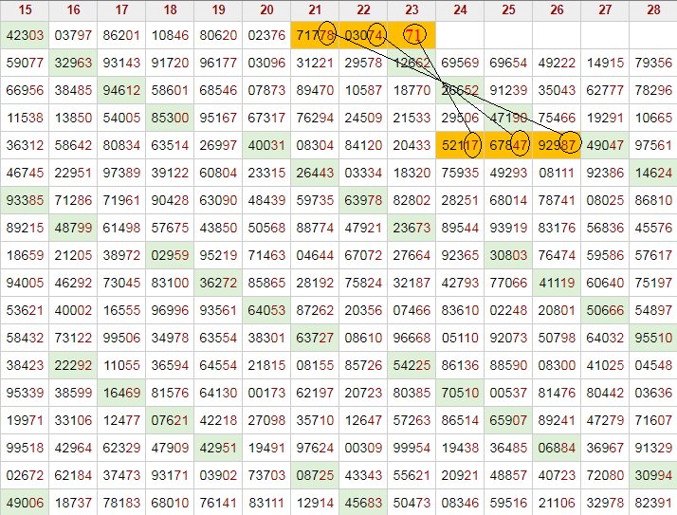Click column header 17
This screenshot has width=677, height=515.
click(121, 9)
